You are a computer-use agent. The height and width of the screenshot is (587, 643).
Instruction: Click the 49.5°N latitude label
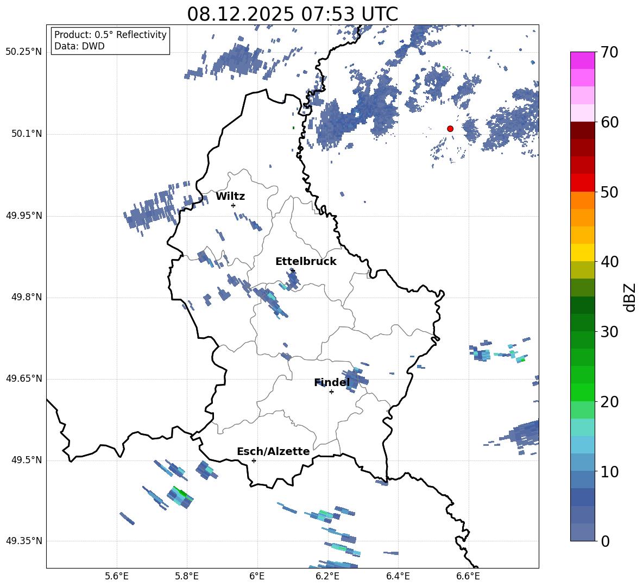pyautogui.click(x=27, y=460)
